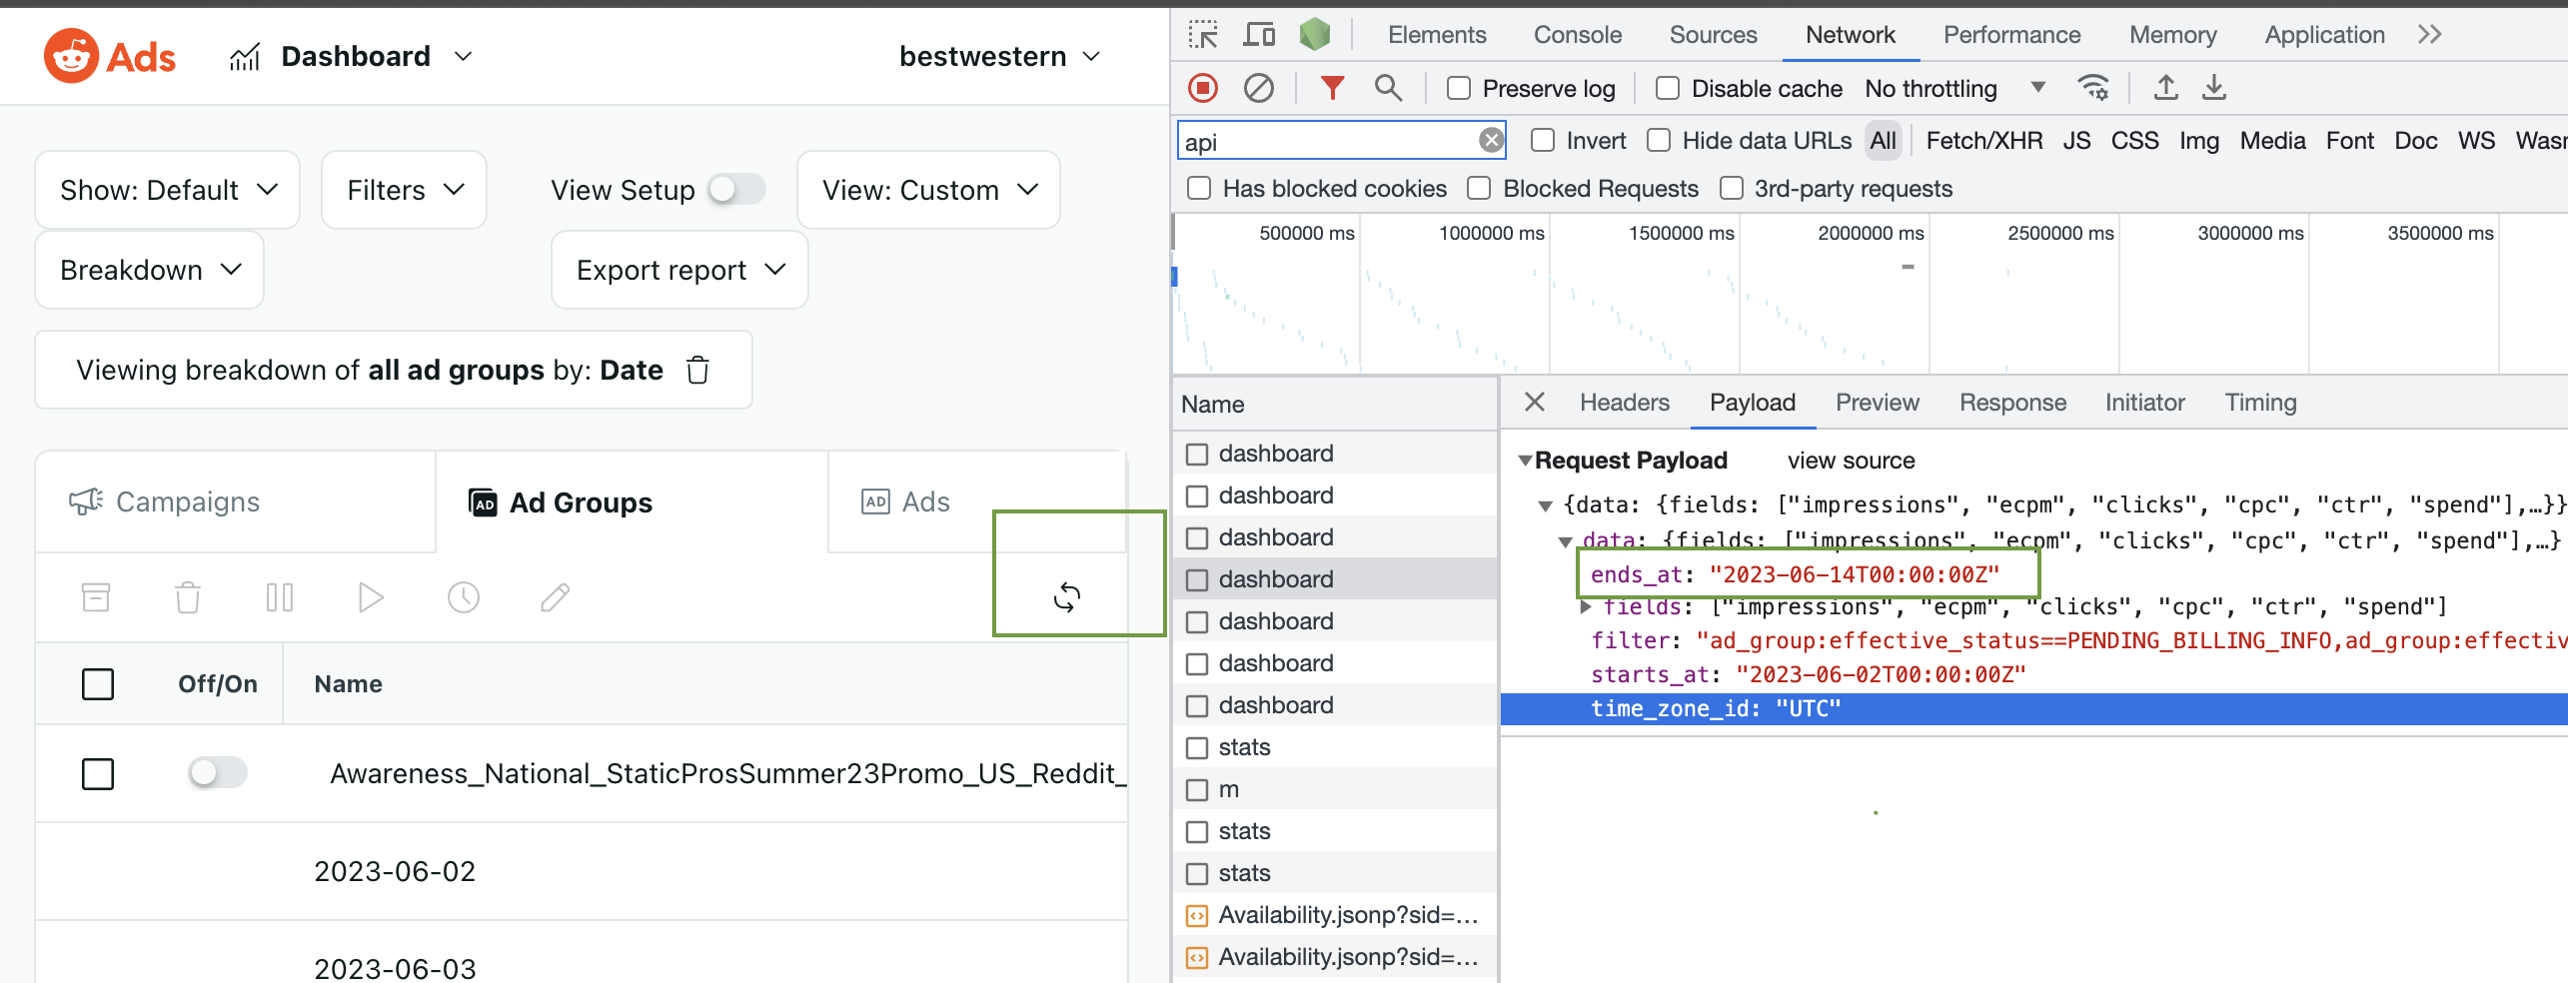Click the highlighted refresh icon
The width and height of the screenshot is (2568, 983).
click(1067, 596)
